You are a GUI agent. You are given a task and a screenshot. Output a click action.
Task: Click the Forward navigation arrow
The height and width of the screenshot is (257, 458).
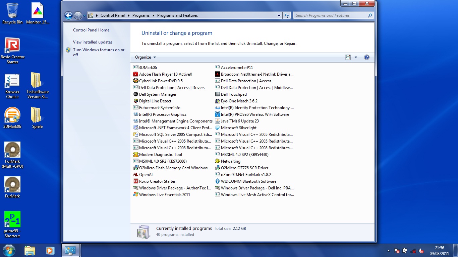[77, 15]
